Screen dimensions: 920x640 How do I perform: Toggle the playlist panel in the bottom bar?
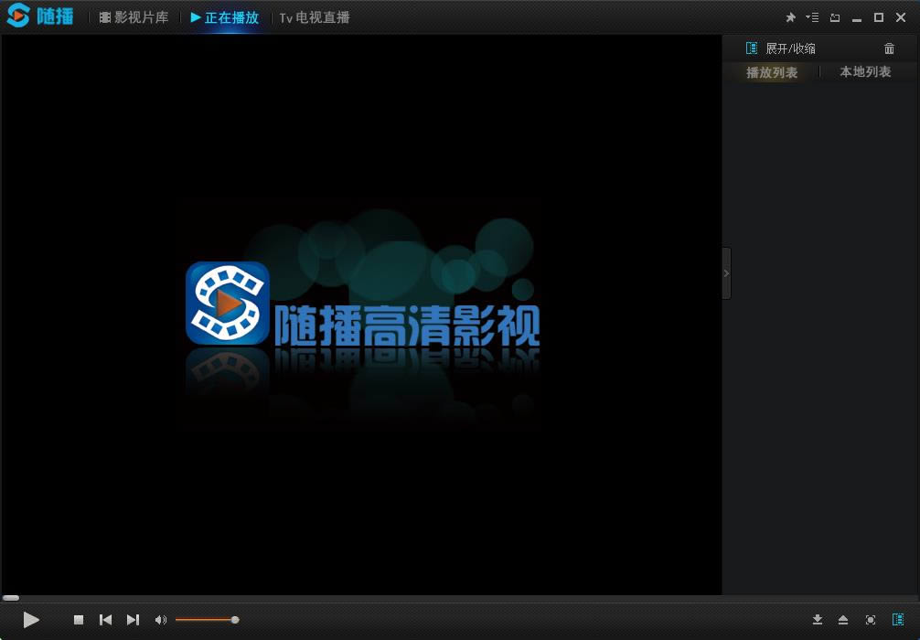click(x=898, y=620)
